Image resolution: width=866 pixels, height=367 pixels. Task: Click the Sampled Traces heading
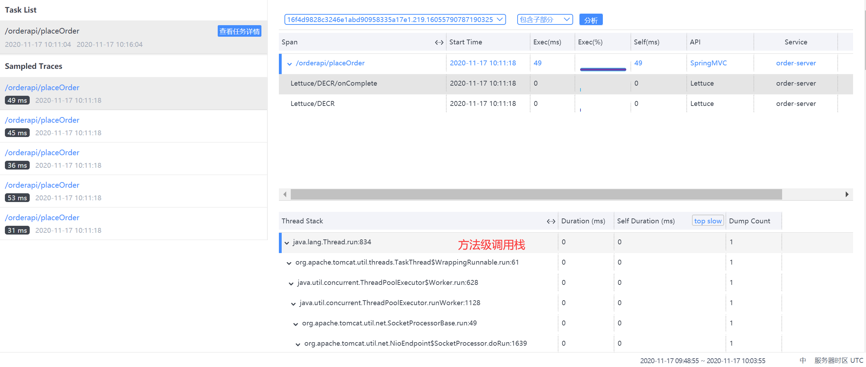coord(34,66)
